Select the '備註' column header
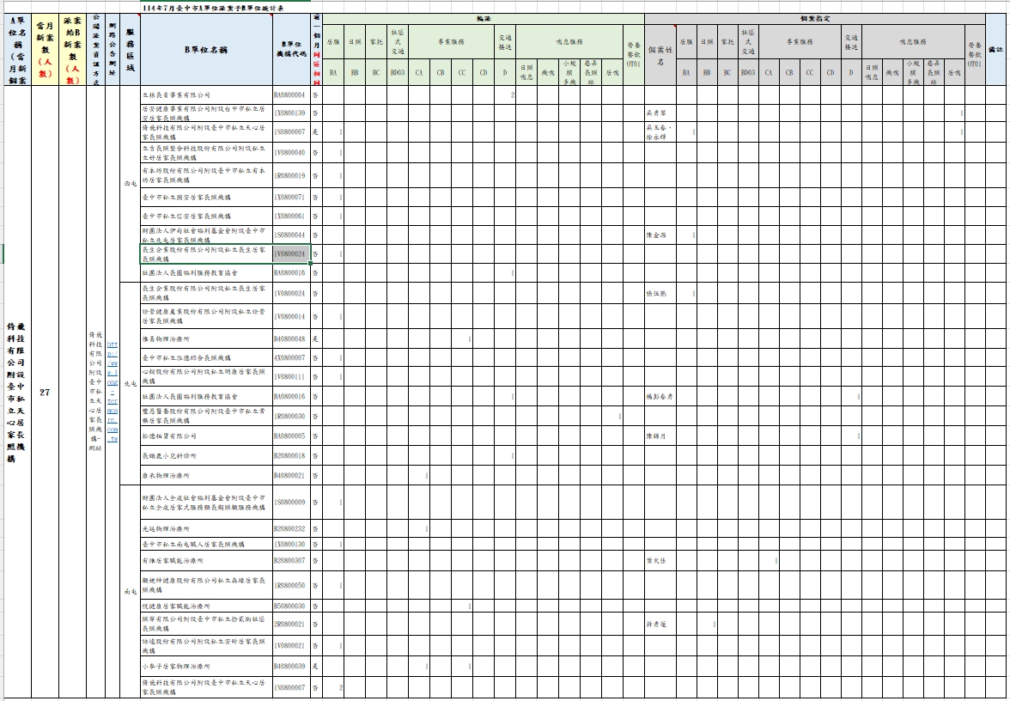Viewport: 1010px width, 701px height. [995, 50]
